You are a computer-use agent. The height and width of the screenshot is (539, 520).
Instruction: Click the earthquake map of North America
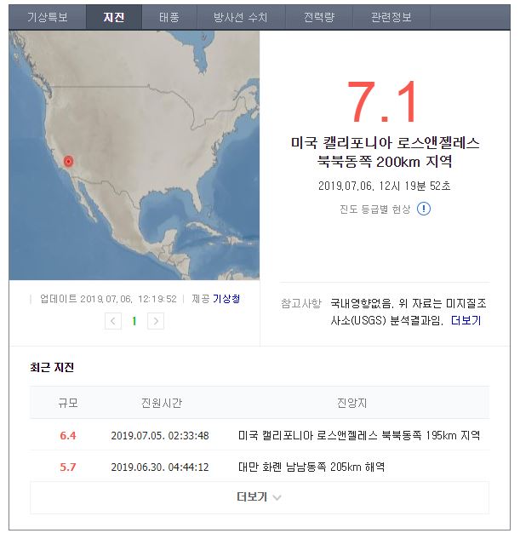click(134, 155)
